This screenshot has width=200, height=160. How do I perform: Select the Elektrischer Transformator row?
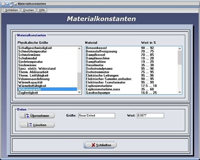132,82
